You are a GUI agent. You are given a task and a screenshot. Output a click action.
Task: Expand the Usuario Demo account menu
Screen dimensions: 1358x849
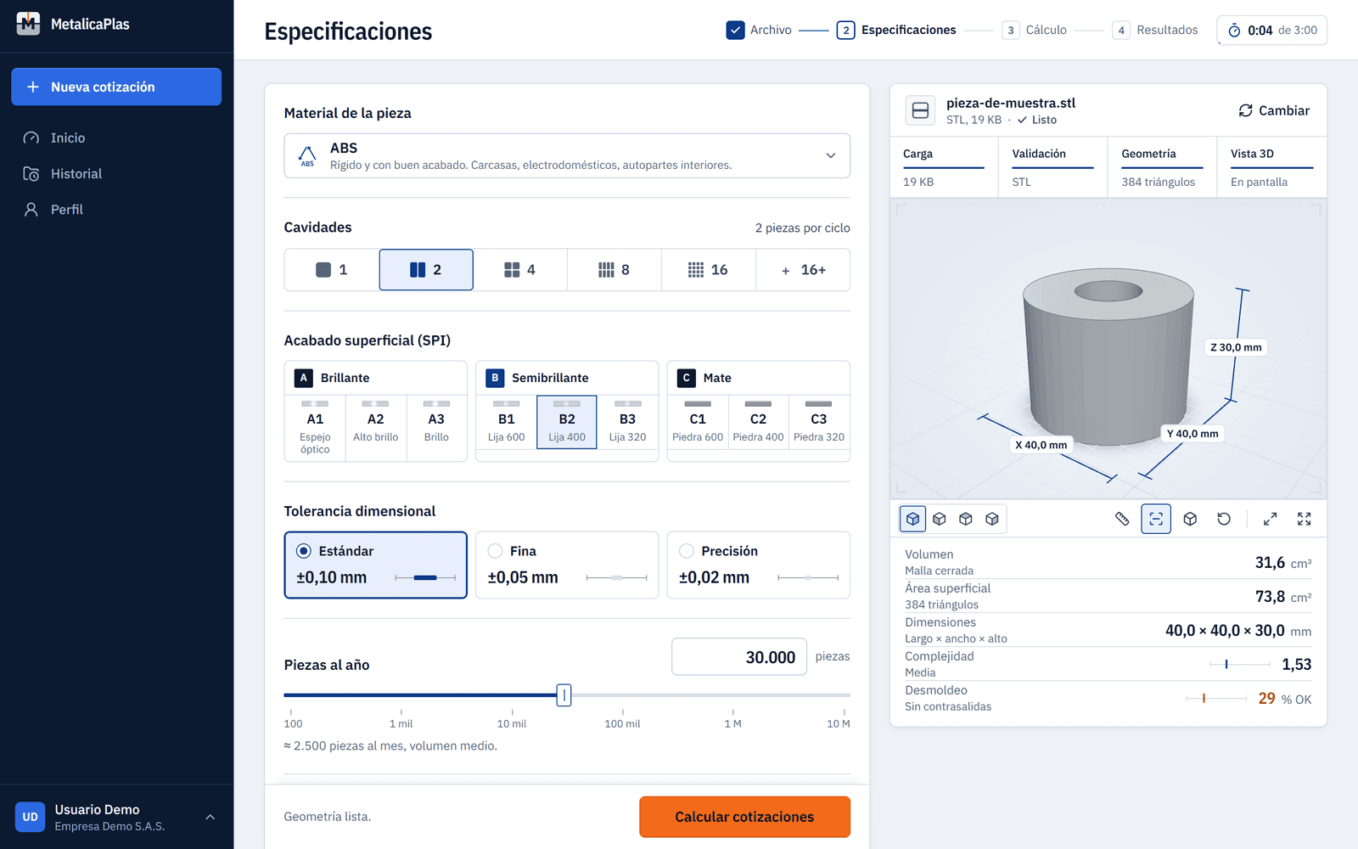pyautogui.click(x=117, y=817)
